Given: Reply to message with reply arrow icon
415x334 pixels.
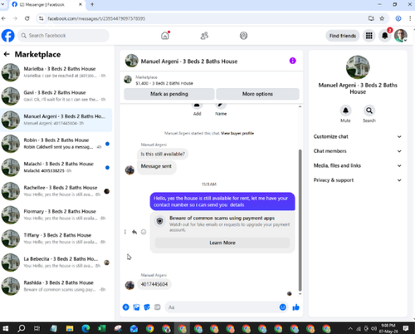Looking at the screenshot, I should (x=134, y=232).
